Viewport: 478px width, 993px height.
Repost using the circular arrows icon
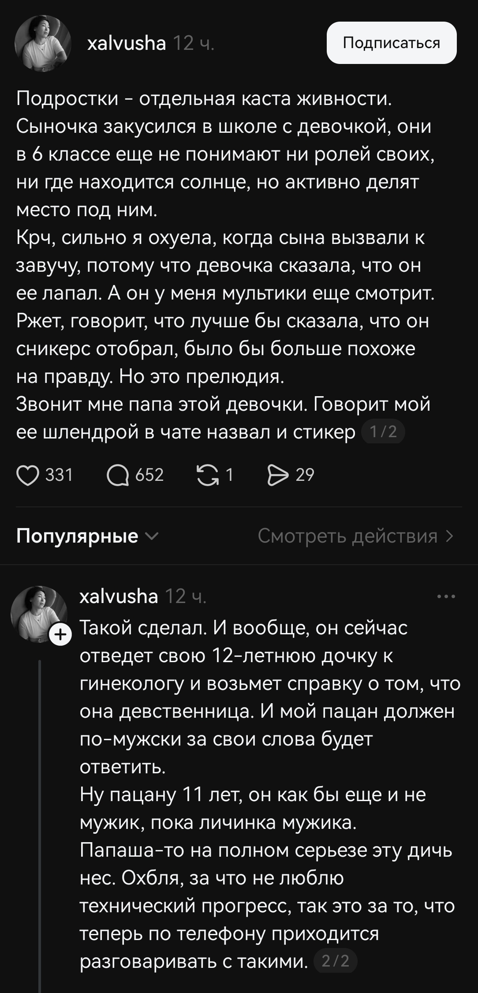click(x=207, y=475)
